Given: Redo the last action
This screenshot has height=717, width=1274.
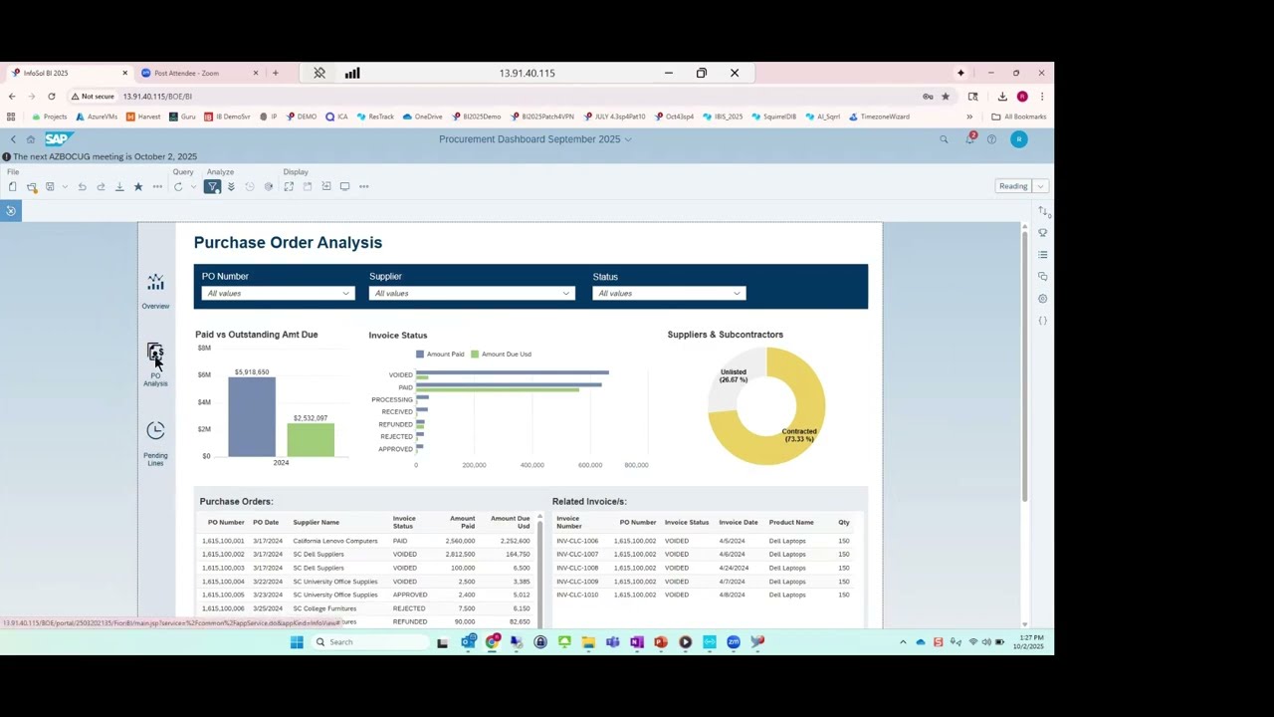Looking at the screenshot, I should coord(101,186).
